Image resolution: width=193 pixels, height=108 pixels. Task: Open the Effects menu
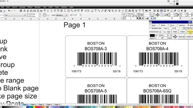coord(30,7)
